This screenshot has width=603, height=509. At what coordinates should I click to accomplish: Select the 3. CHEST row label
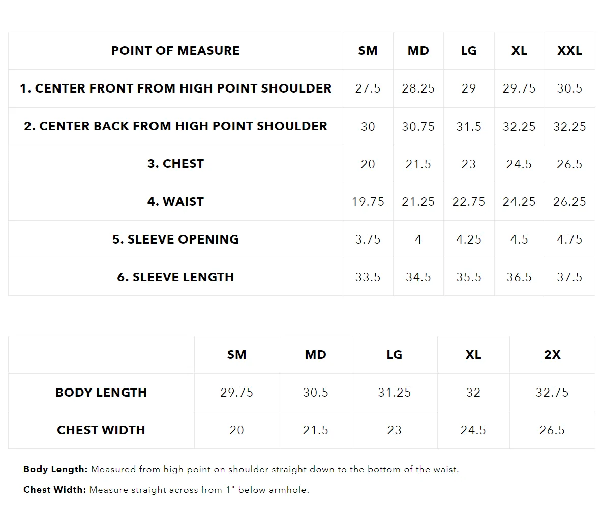coord(175,164)
